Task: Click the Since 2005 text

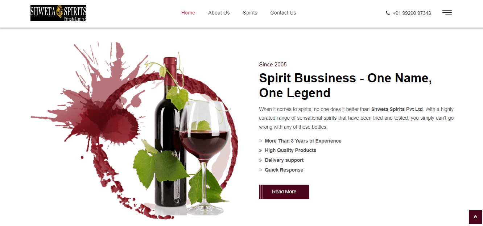Action: [273, 65]
